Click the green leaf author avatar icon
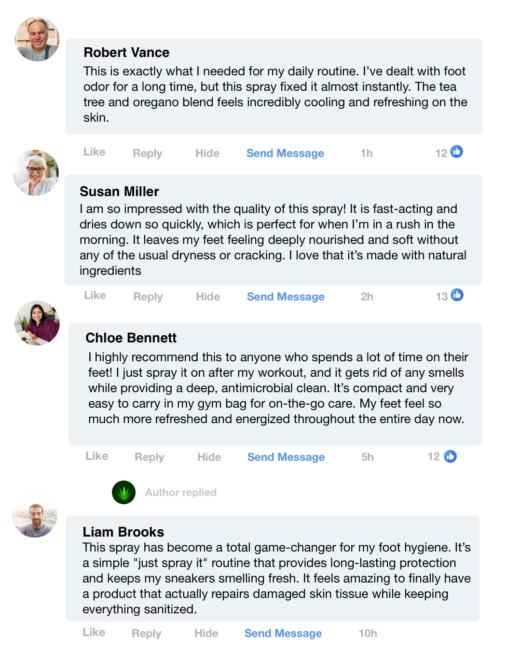Viewport: 521px width, 652px height. 123,492
